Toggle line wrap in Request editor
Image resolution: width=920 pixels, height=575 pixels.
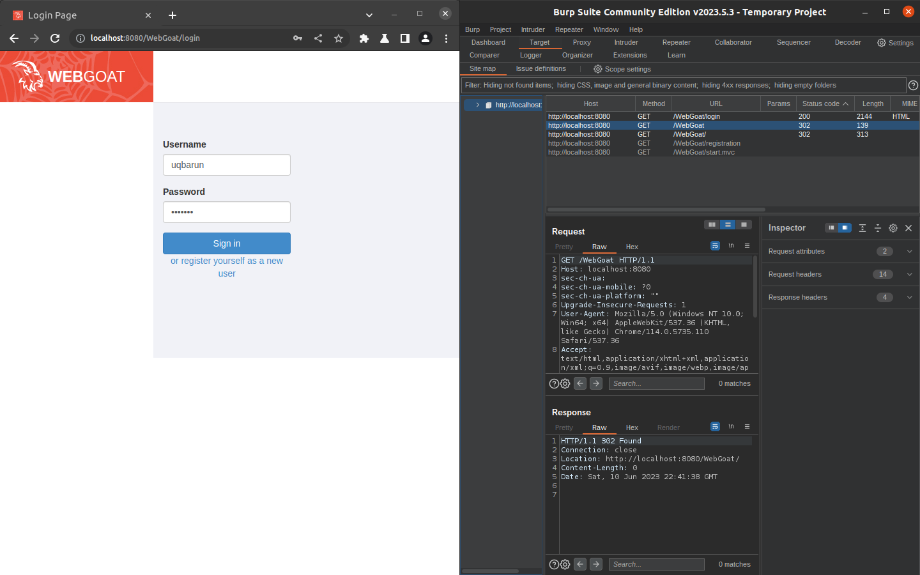[x=715, y=246]
